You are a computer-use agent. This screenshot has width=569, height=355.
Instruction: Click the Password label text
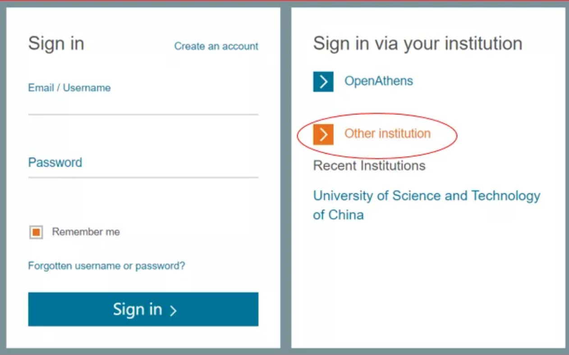(55, 162)
